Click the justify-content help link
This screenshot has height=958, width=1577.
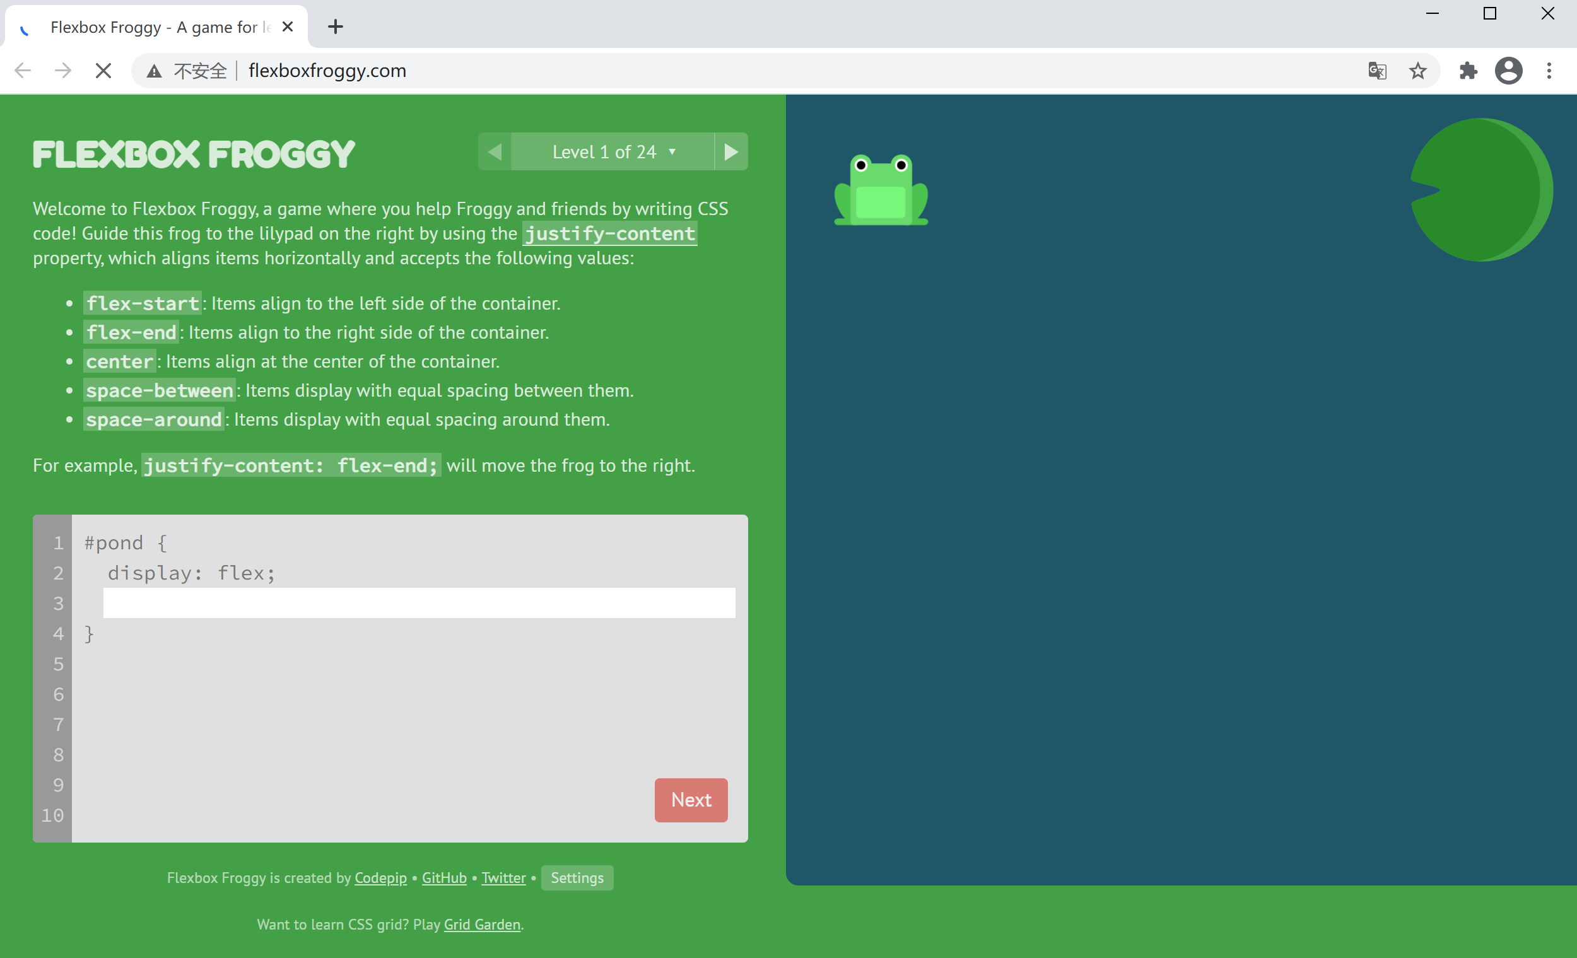[x=610, y=233]
